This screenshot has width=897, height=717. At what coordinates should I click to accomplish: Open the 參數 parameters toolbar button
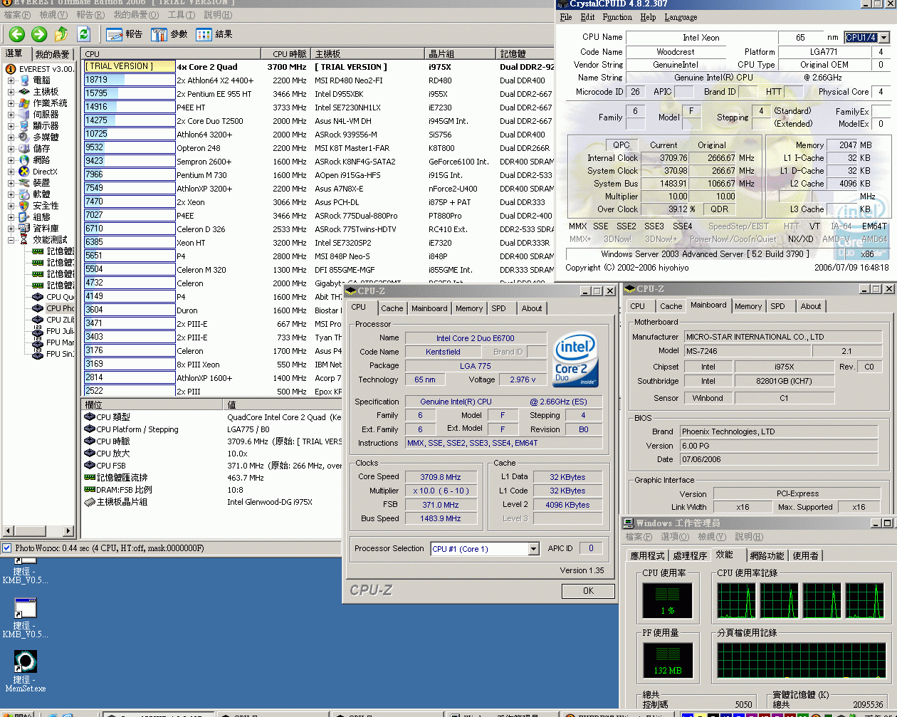point(169,34)
